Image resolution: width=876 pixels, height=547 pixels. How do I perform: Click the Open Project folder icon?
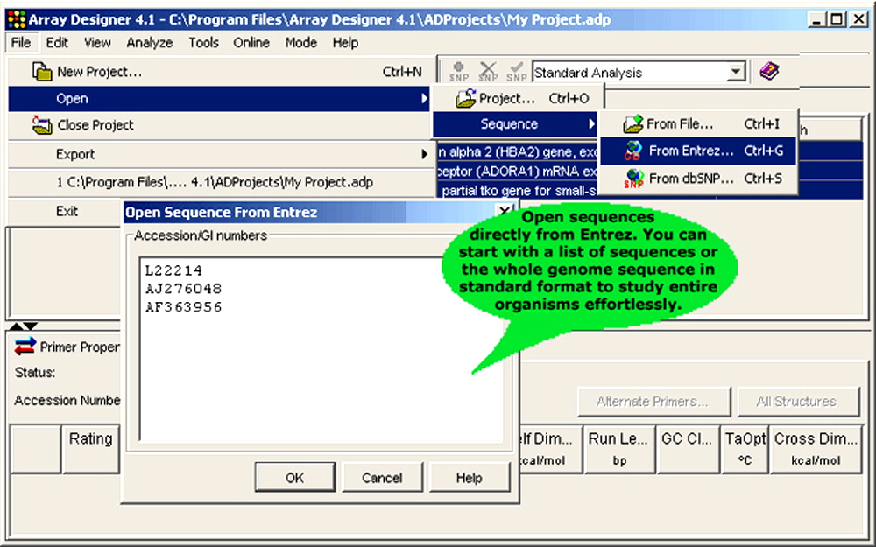(465, 98)
